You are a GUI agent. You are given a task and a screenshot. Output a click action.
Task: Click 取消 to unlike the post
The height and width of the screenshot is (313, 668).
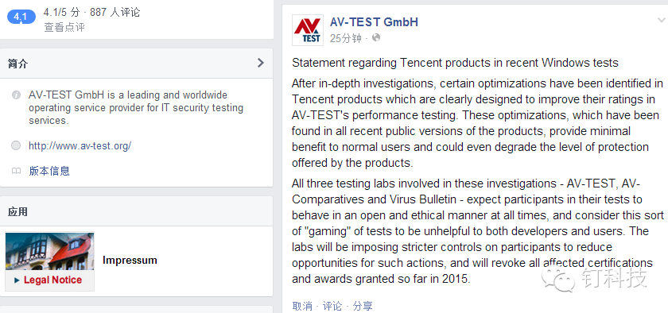tap(302, 306)
